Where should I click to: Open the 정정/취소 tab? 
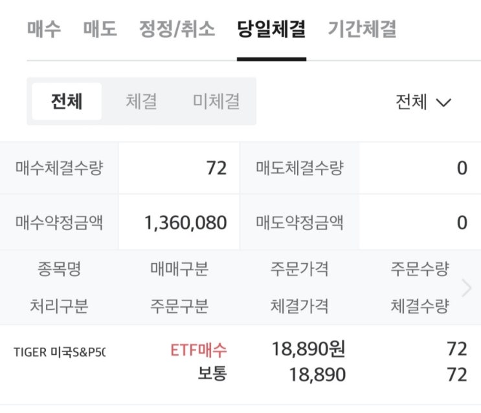coord(177,30)
